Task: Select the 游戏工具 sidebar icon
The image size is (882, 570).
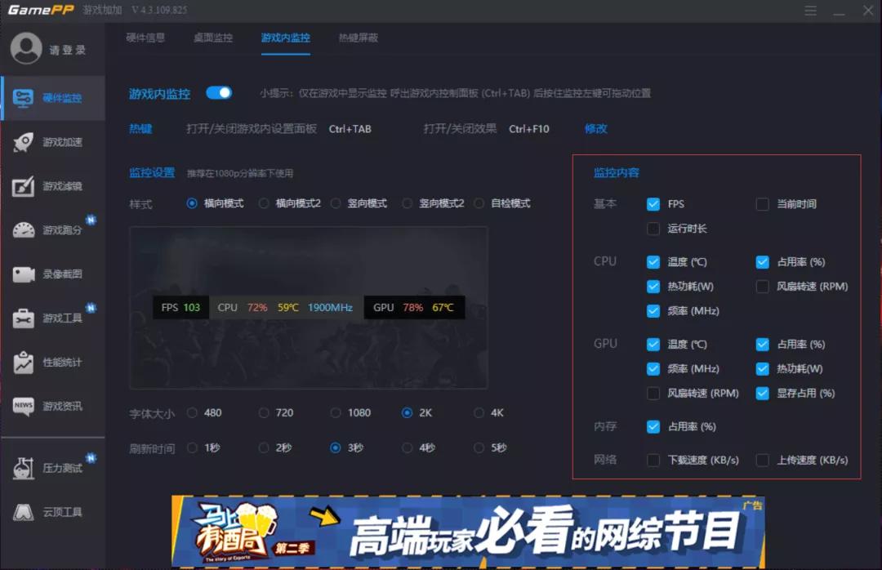Action: point(53,318)
